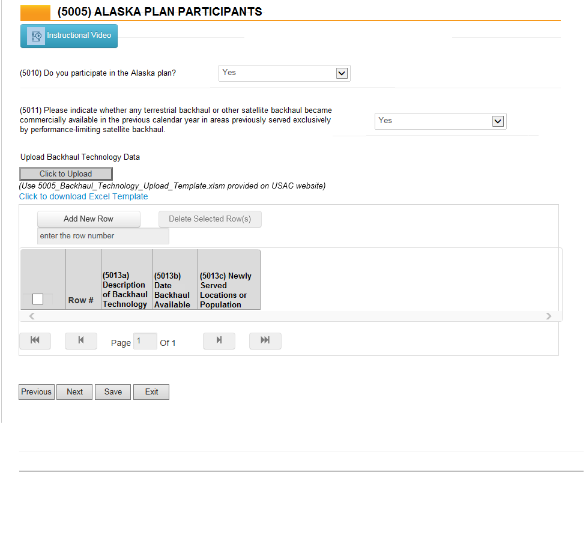Go to the first page of the grid

pyautogui.click(x=35, y=340)
